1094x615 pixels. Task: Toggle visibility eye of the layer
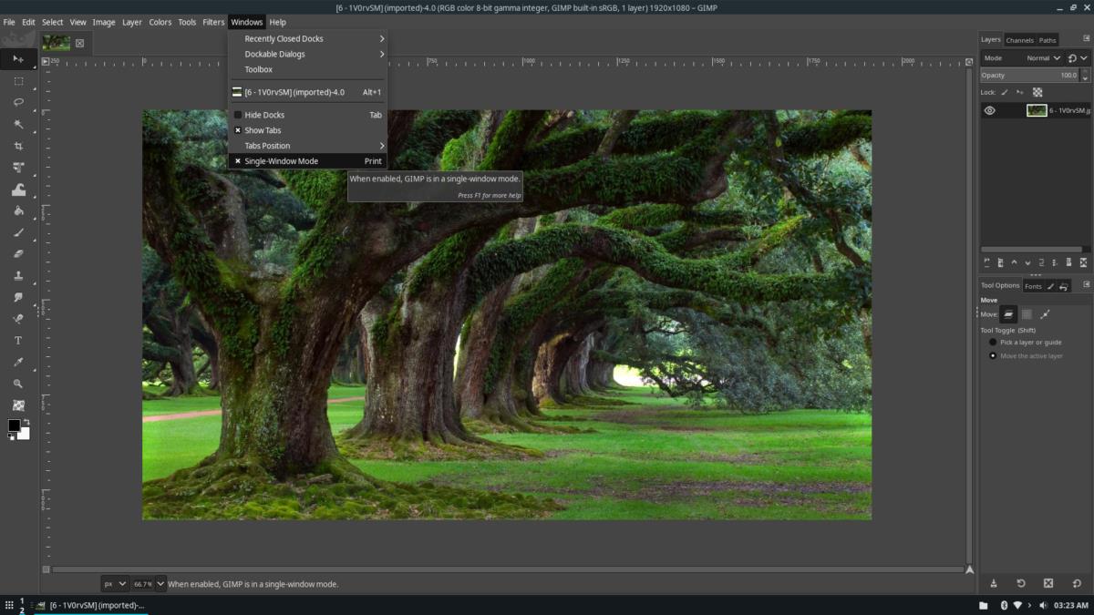(x=989, y=110)
